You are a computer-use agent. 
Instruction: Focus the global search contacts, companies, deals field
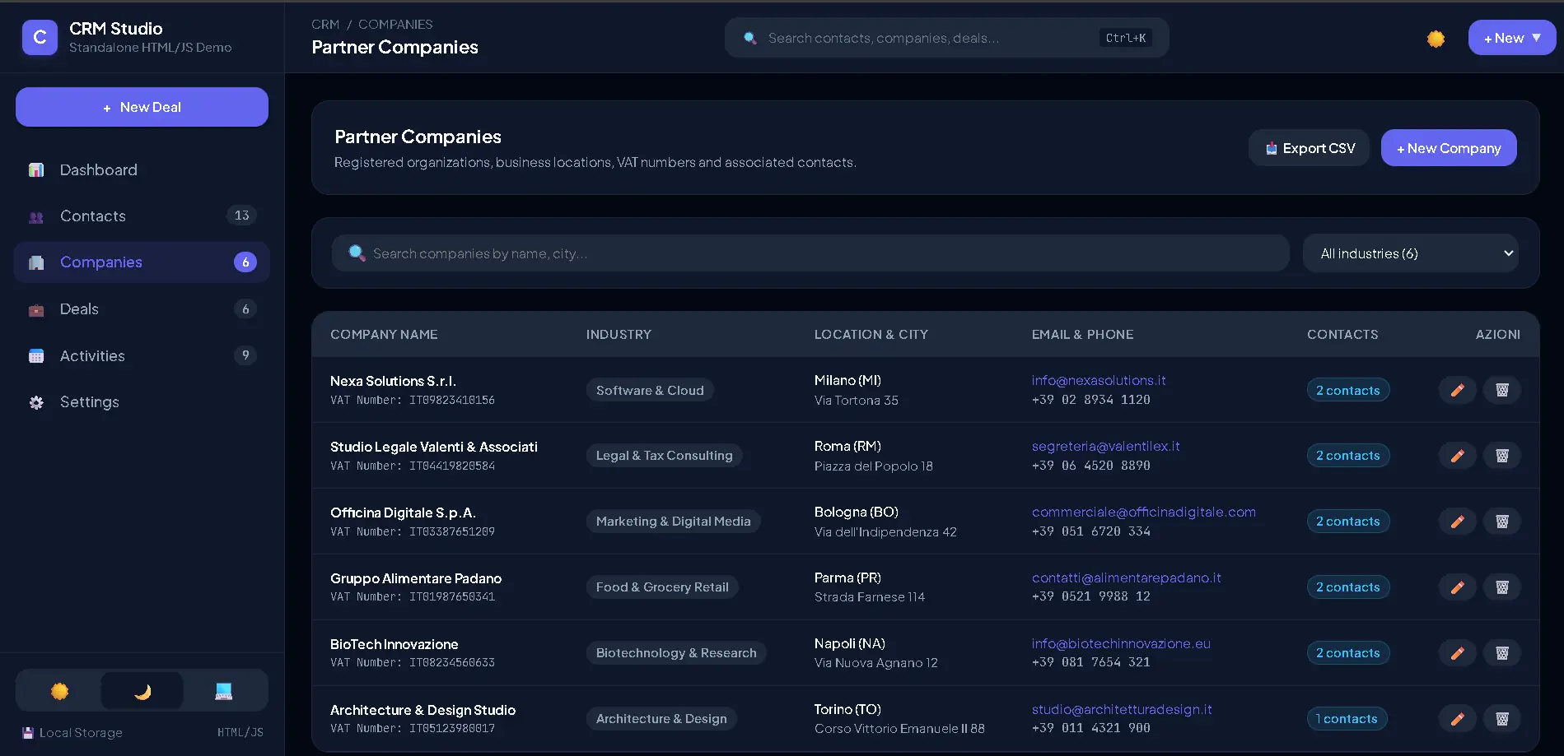(x=947, y=38)
